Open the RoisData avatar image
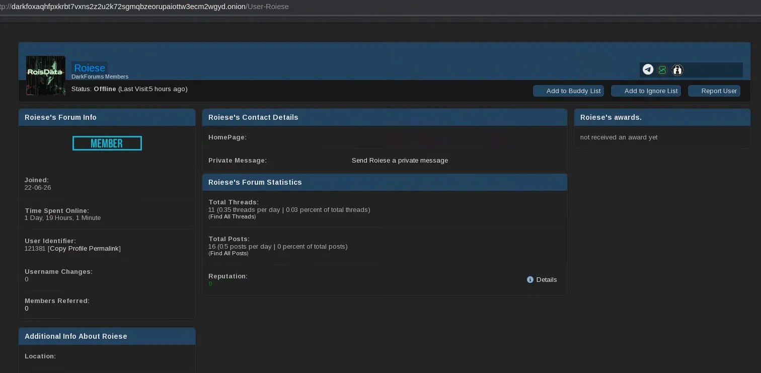 point(46,76)
